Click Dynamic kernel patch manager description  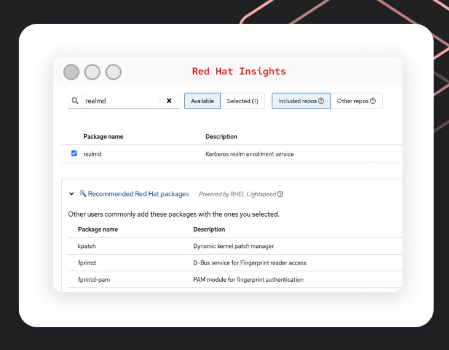233,246
